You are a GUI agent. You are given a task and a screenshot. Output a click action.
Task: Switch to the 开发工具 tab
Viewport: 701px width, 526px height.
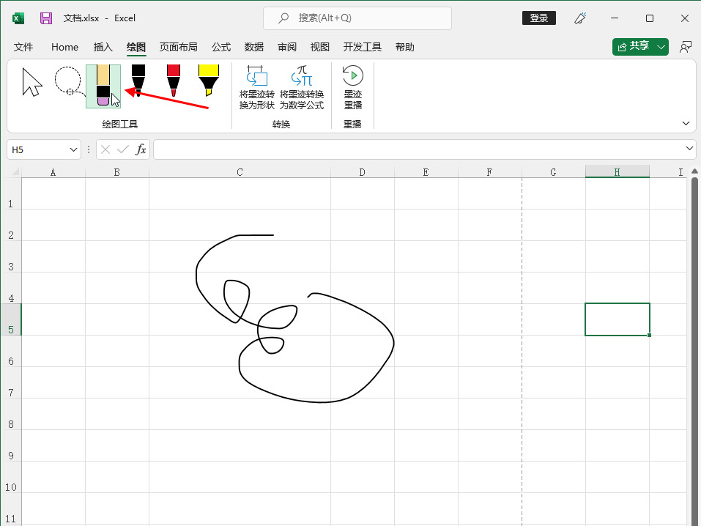(x=362, y=47)
